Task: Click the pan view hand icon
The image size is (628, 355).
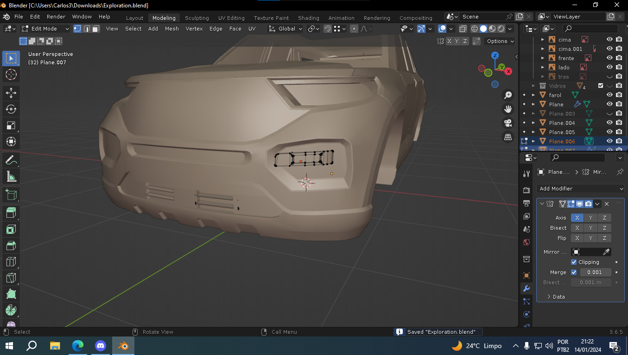Action: 508,109
